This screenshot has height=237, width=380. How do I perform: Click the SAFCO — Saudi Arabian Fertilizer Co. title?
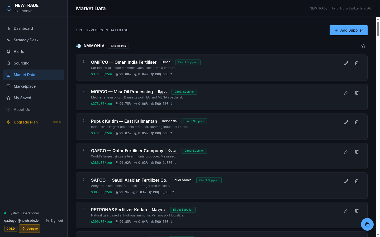pos(129,180)
